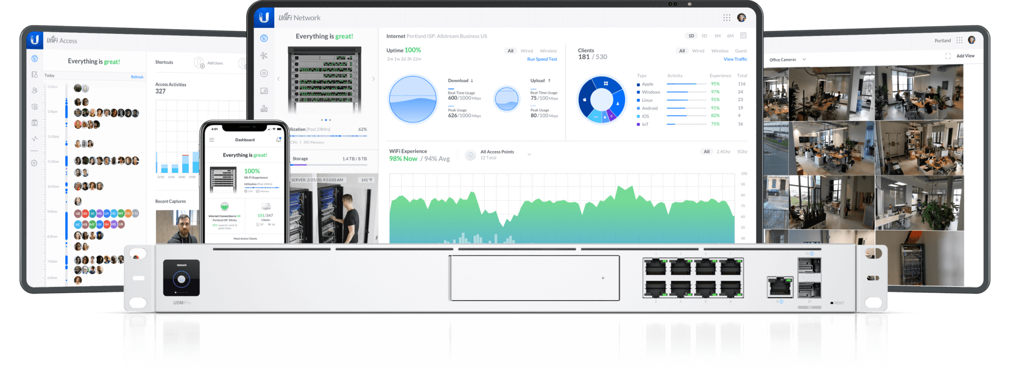
Task: Open the ID card icon in Access sidebar
Action: (34, 123)
